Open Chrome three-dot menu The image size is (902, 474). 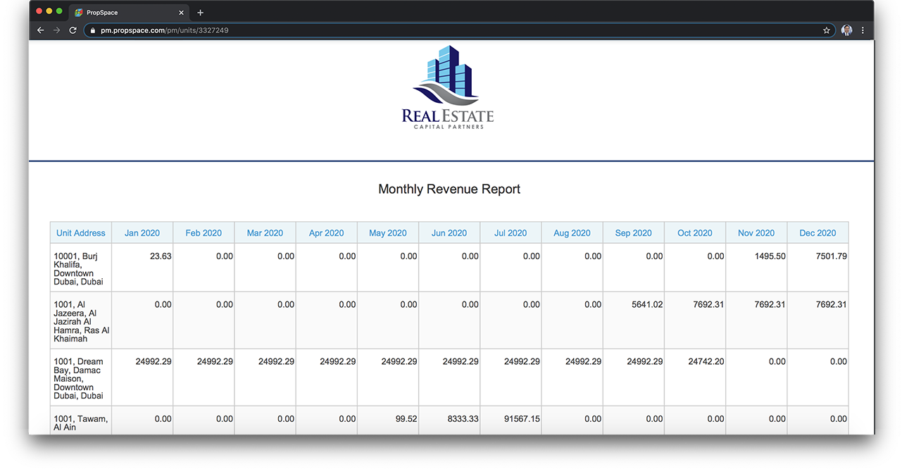[863, 30]
